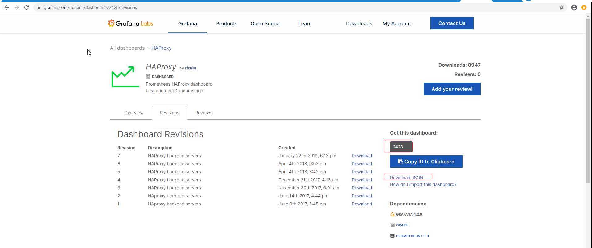Viewport: 592px width, 248px height.
Task: Download revision 3 from November 30th 2017
Action: [362, 188]
